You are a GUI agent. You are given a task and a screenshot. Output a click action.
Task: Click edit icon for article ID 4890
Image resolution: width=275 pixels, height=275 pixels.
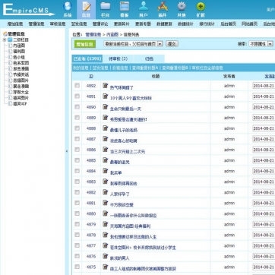106,107
